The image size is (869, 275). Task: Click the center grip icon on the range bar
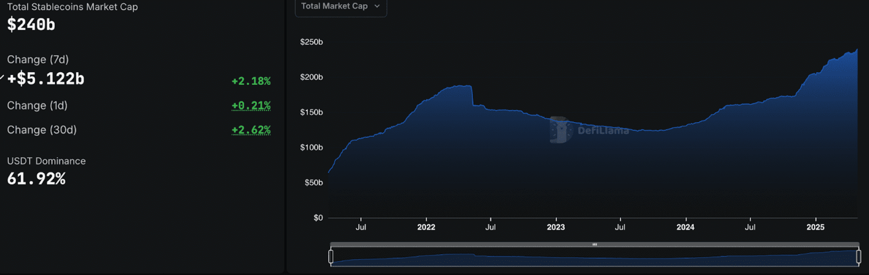[x=595, y=245]
